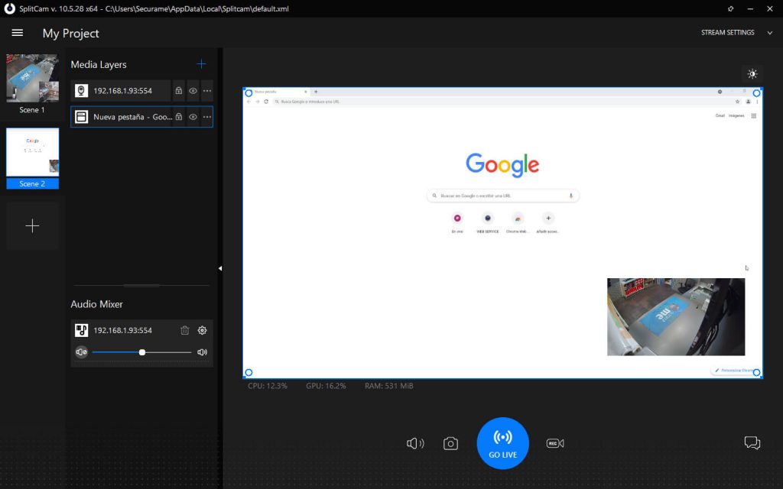
Task: Click the GPU: 16.2% stat
Action: pos(326,386)
